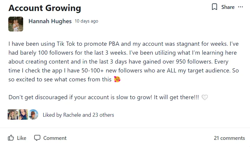Open the second liker's avatar
Image resolution: width=250 pixels, height=147 pixels.
coord(23,114)
